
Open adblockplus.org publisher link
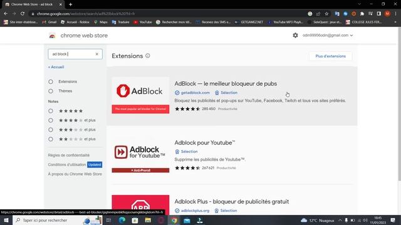[195, 211]
